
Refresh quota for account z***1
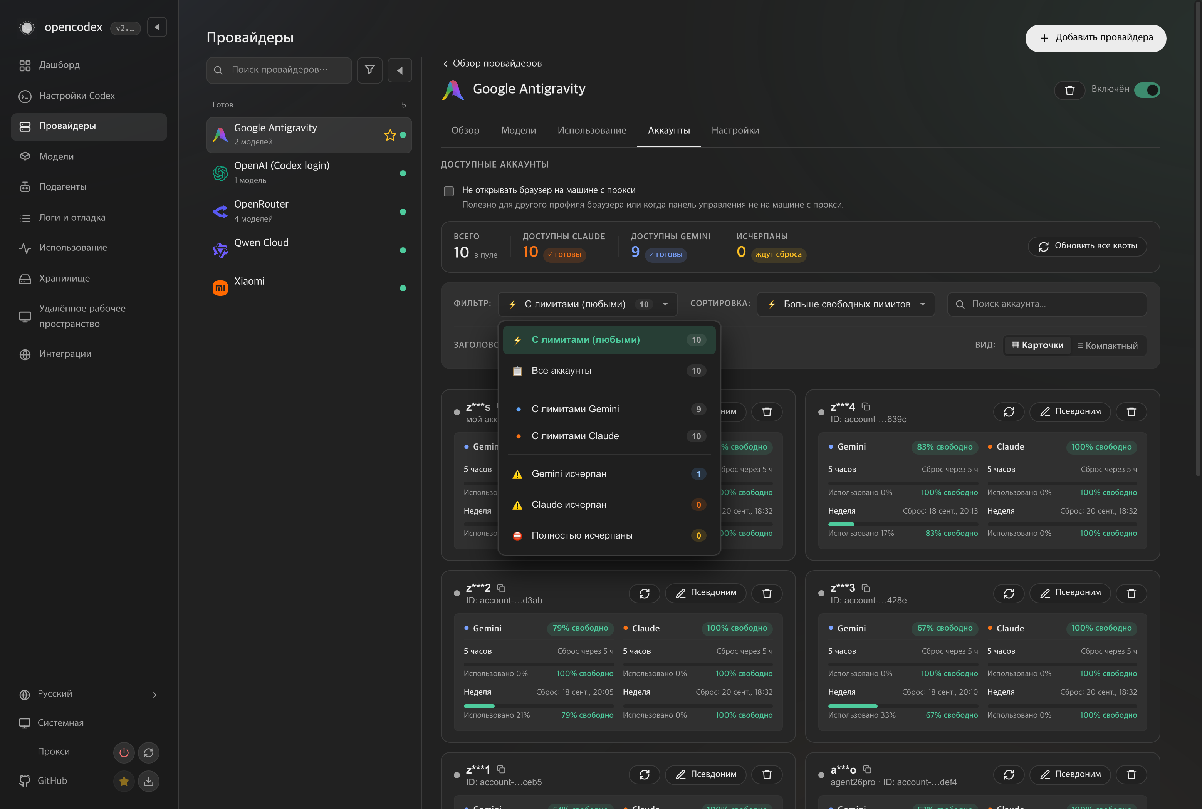[644, 775]
